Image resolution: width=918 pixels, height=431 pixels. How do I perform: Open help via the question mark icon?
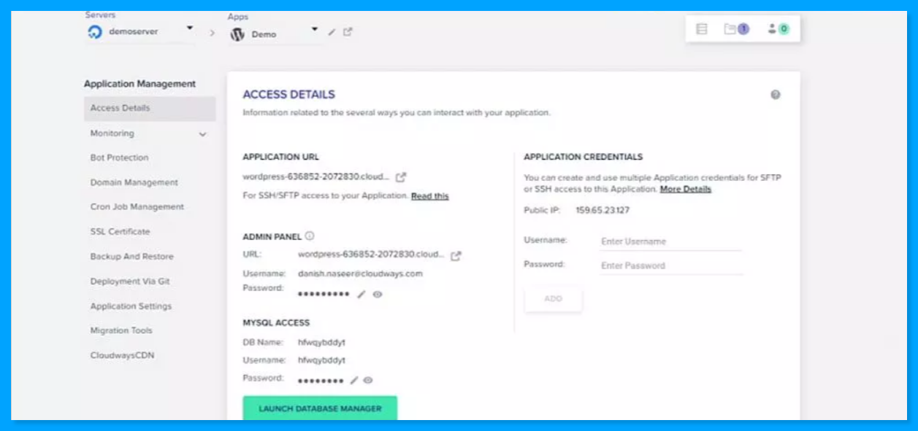(776, 94)
